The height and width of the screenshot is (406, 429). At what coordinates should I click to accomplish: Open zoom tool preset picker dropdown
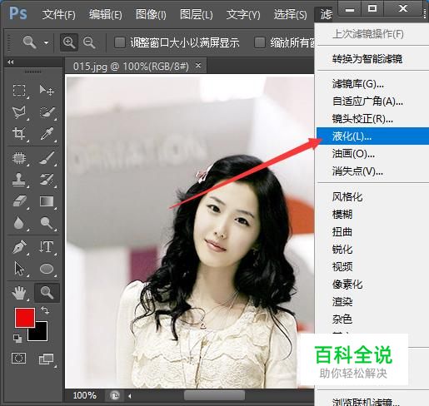[x=46, y=42]
